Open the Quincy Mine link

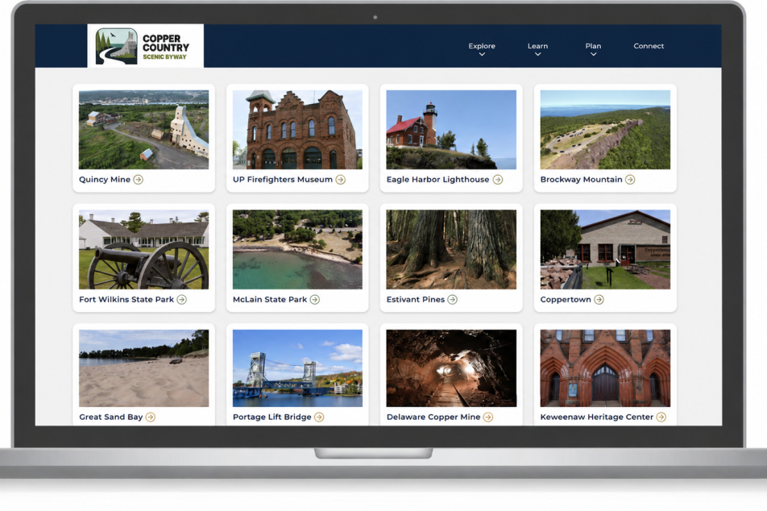(x=105, y=180)
